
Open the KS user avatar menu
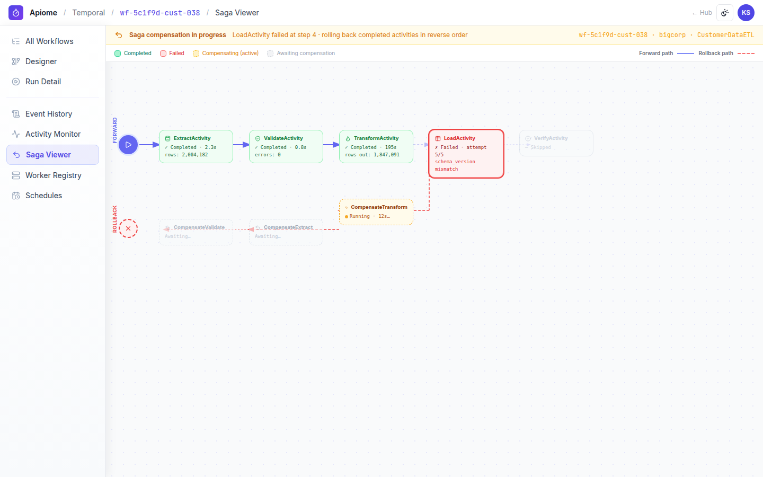click(x=746, y=13)
